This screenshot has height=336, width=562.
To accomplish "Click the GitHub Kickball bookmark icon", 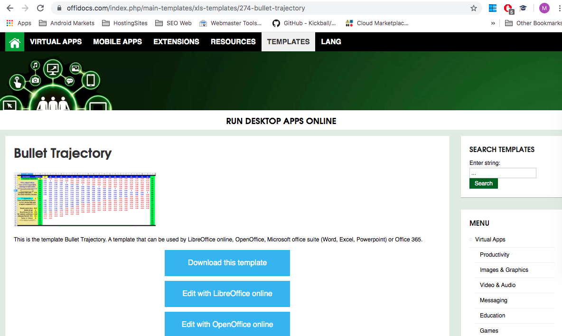I will click(276, 23).
